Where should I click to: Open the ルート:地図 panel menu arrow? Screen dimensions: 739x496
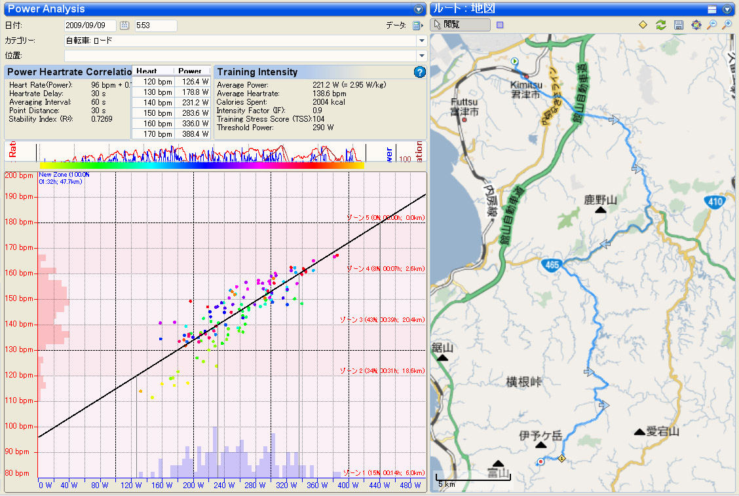tap(727, 9)
